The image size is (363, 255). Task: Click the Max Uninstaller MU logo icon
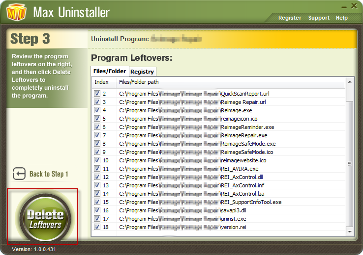pos(16,12)
